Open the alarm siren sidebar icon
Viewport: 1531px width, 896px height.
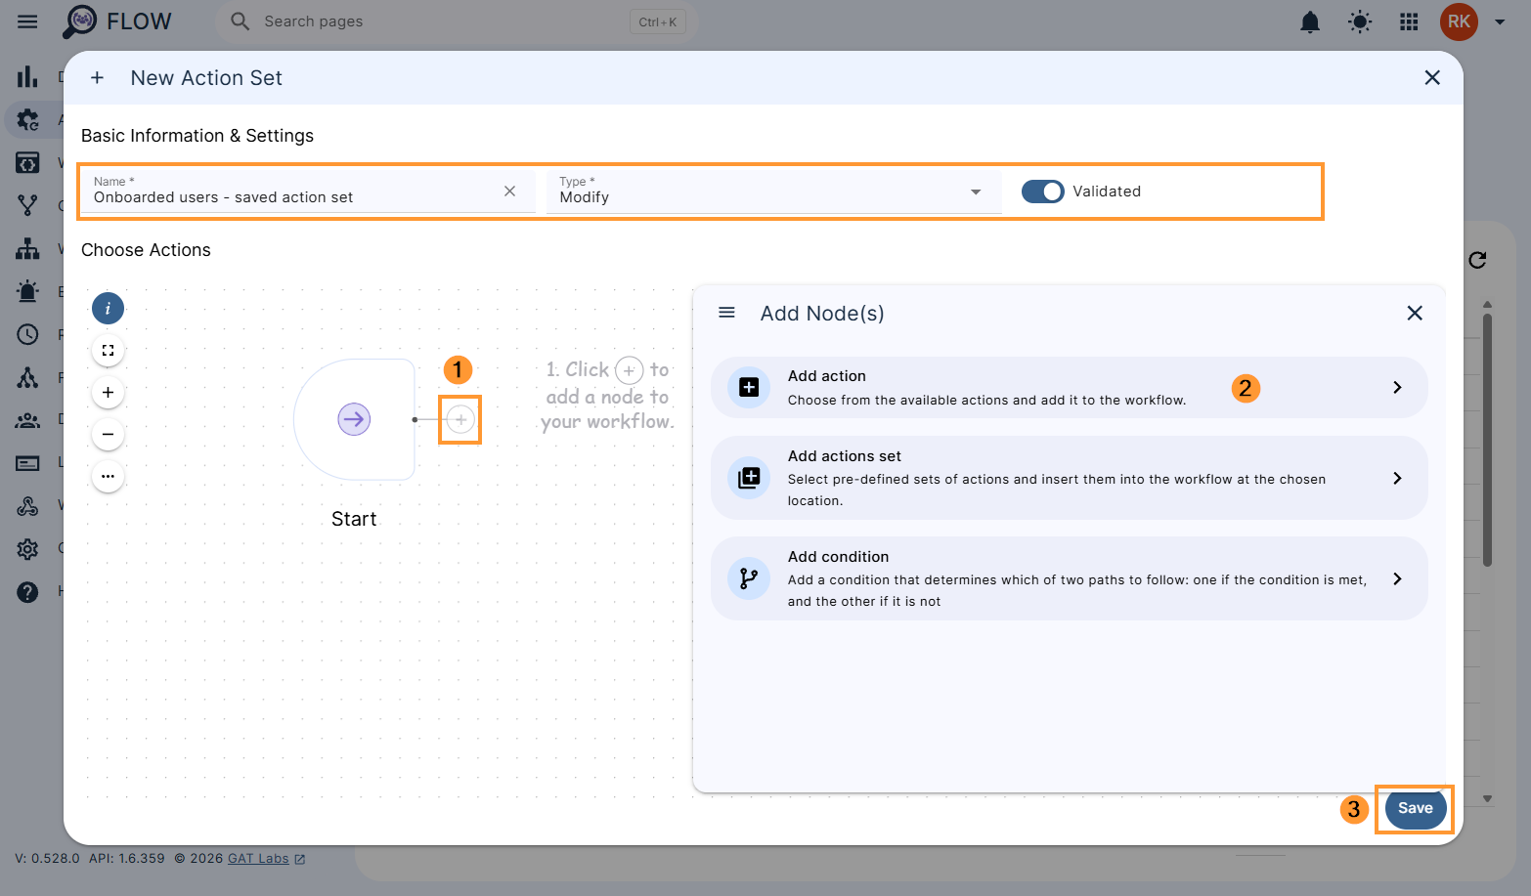tap(27, 291)
